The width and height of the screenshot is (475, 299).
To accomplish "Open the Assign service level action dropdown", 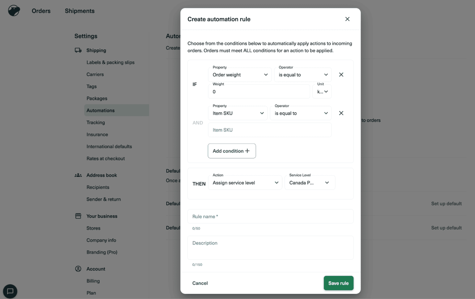I will point(245,183).
